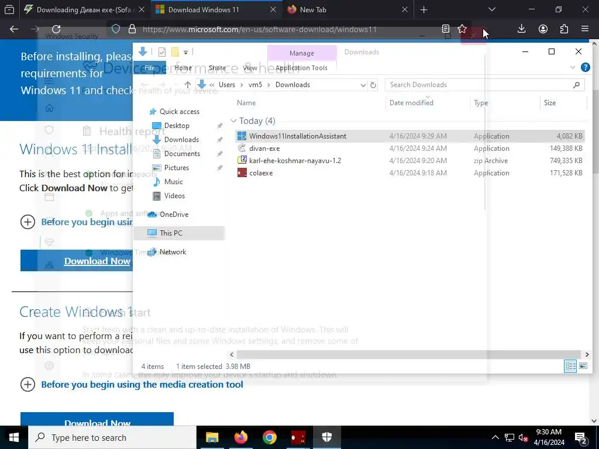
Task: Refresh the Downloads folder view
Action: tap(373, 85)
